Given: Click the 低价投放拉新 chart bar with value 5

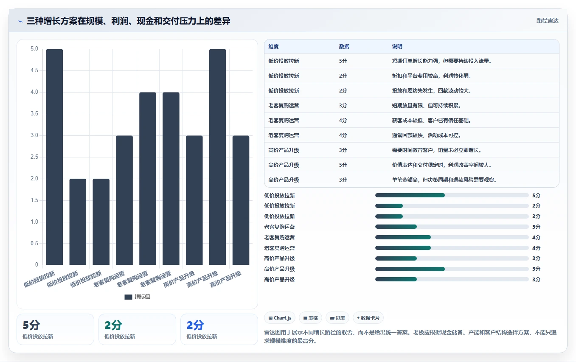Looking at the screenshot, I should [x=54, y=157].
